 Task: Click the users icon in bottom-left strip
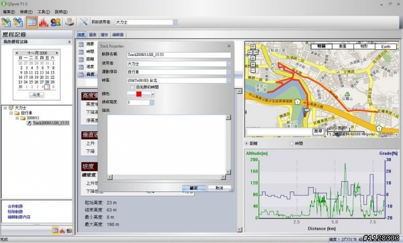pos(69,230)
